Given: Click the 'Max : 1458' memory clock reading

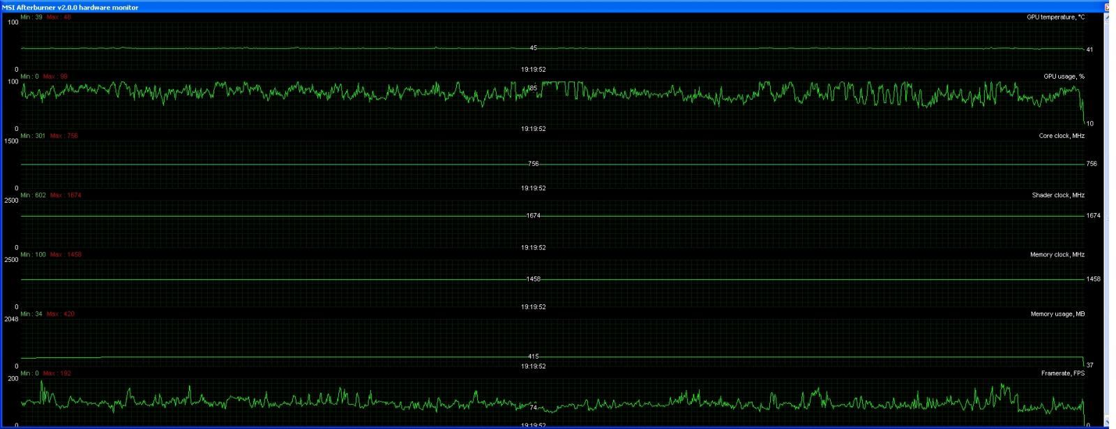Looking at the screenshot, I should pos(66,254).
